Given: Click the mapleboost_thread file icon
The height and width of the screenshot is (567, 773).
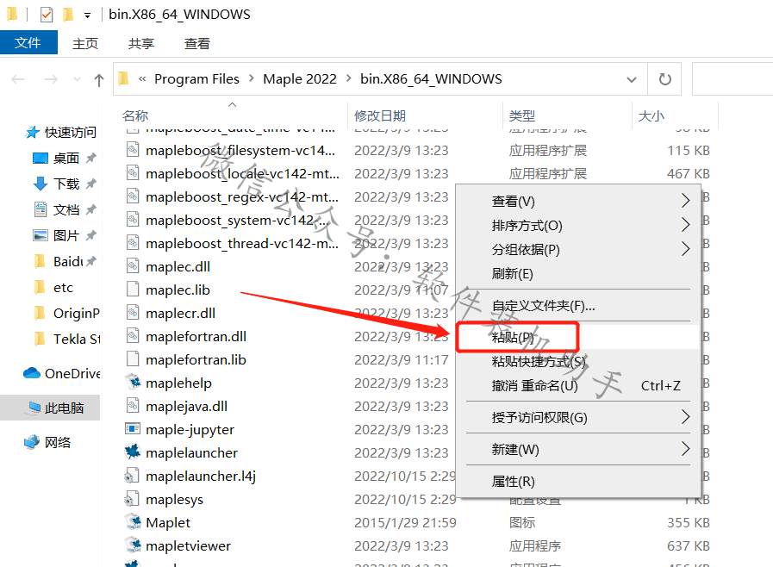Looking at the screenshot, I should tap(133, 242).
